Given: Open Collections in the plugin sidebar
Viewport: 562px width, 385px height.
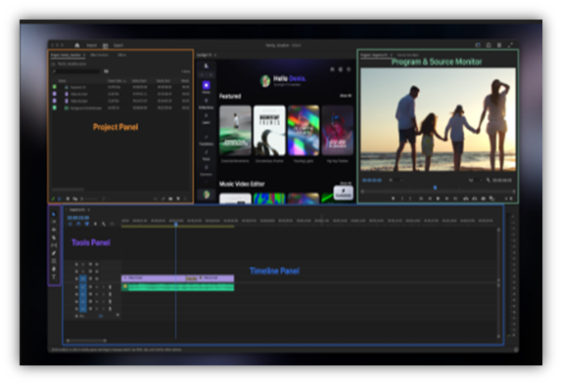Looking at the screenshot, I should tap(206, 103).
